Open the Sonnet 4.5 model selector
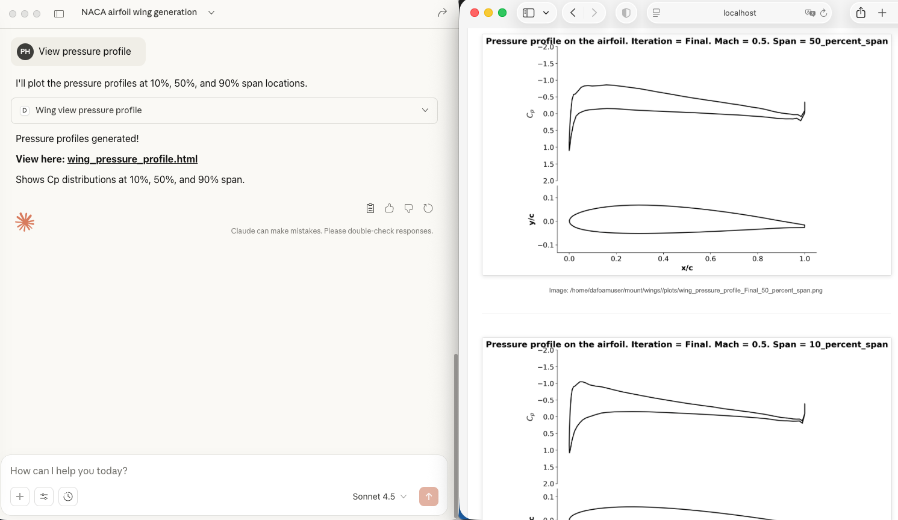 379,497
